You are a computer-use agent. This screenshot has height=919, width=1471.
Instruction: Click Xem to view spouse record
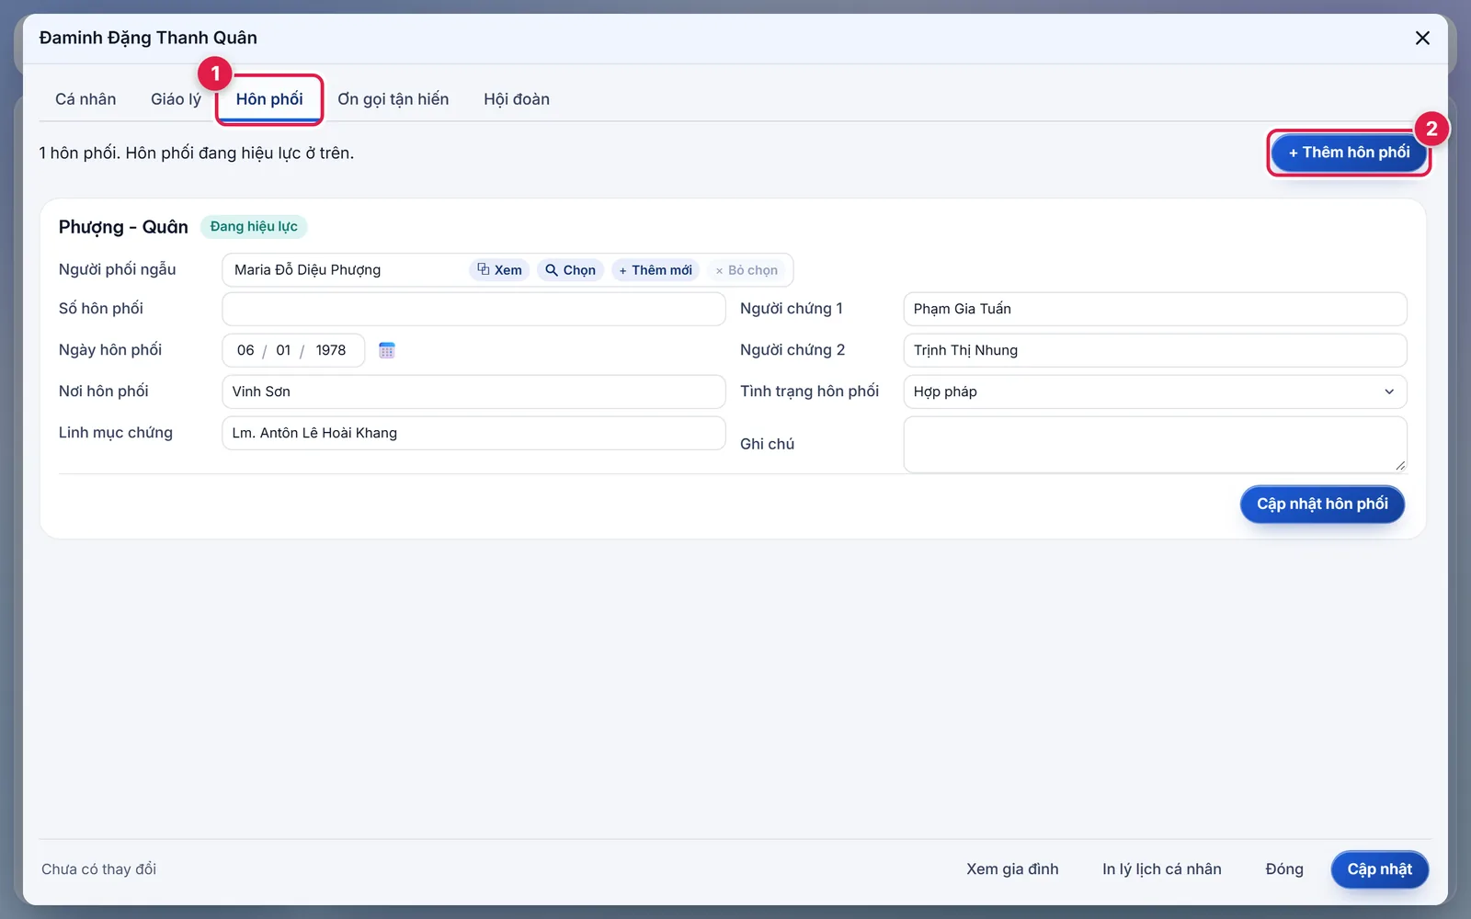tap(499, 270)
